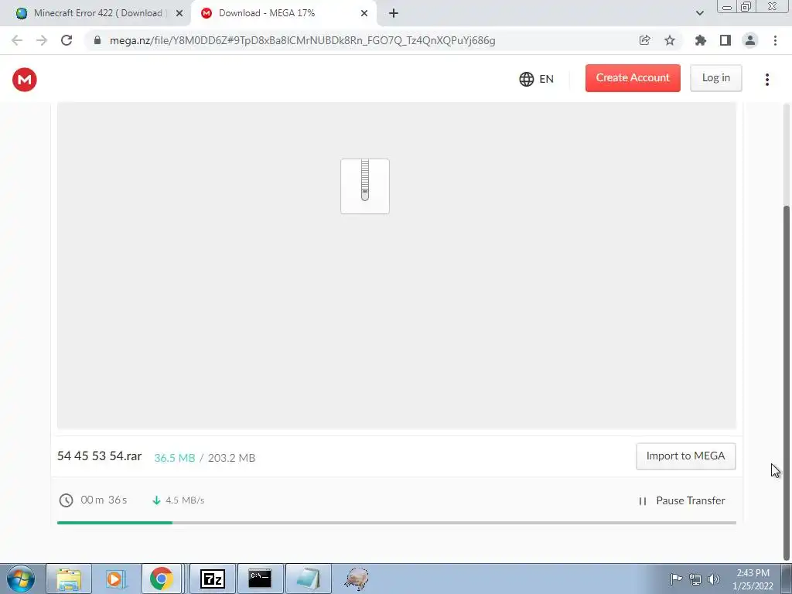Image resolution: width=792 pixels, height=594 pixels.
Task: Click the Show desktop button
Action: coord(787,579)
